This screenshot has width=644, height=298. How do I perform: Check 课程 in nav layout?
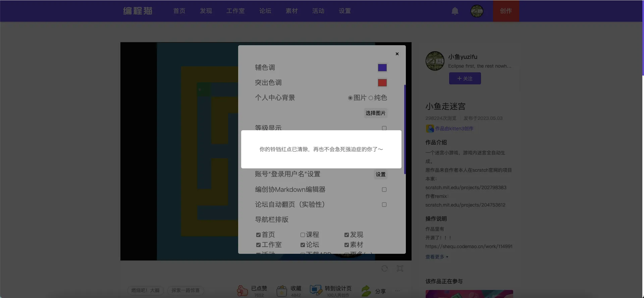pos(303,235)
